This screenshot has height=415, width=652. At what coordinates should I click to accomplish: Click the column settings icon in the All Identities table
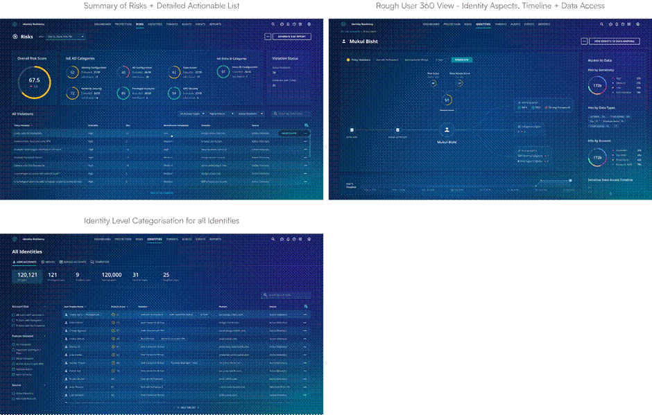click(305, 306)
